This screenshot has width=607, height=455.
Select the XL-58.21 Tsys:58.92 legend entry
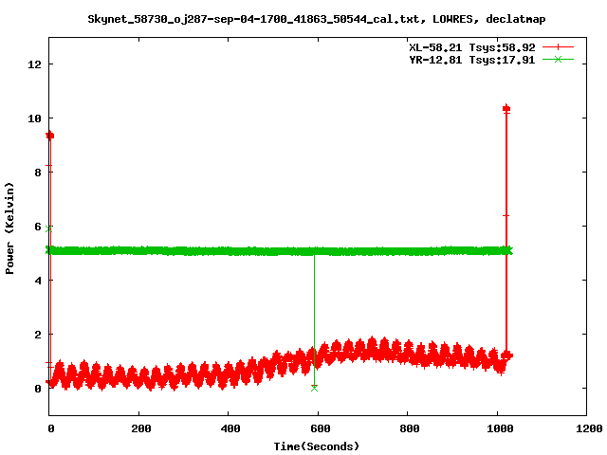[x=472, y=47]
